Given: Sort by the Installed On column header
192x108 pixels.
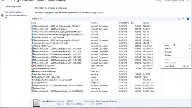Looking at the screenshot, I should click(x=124, y=23).
